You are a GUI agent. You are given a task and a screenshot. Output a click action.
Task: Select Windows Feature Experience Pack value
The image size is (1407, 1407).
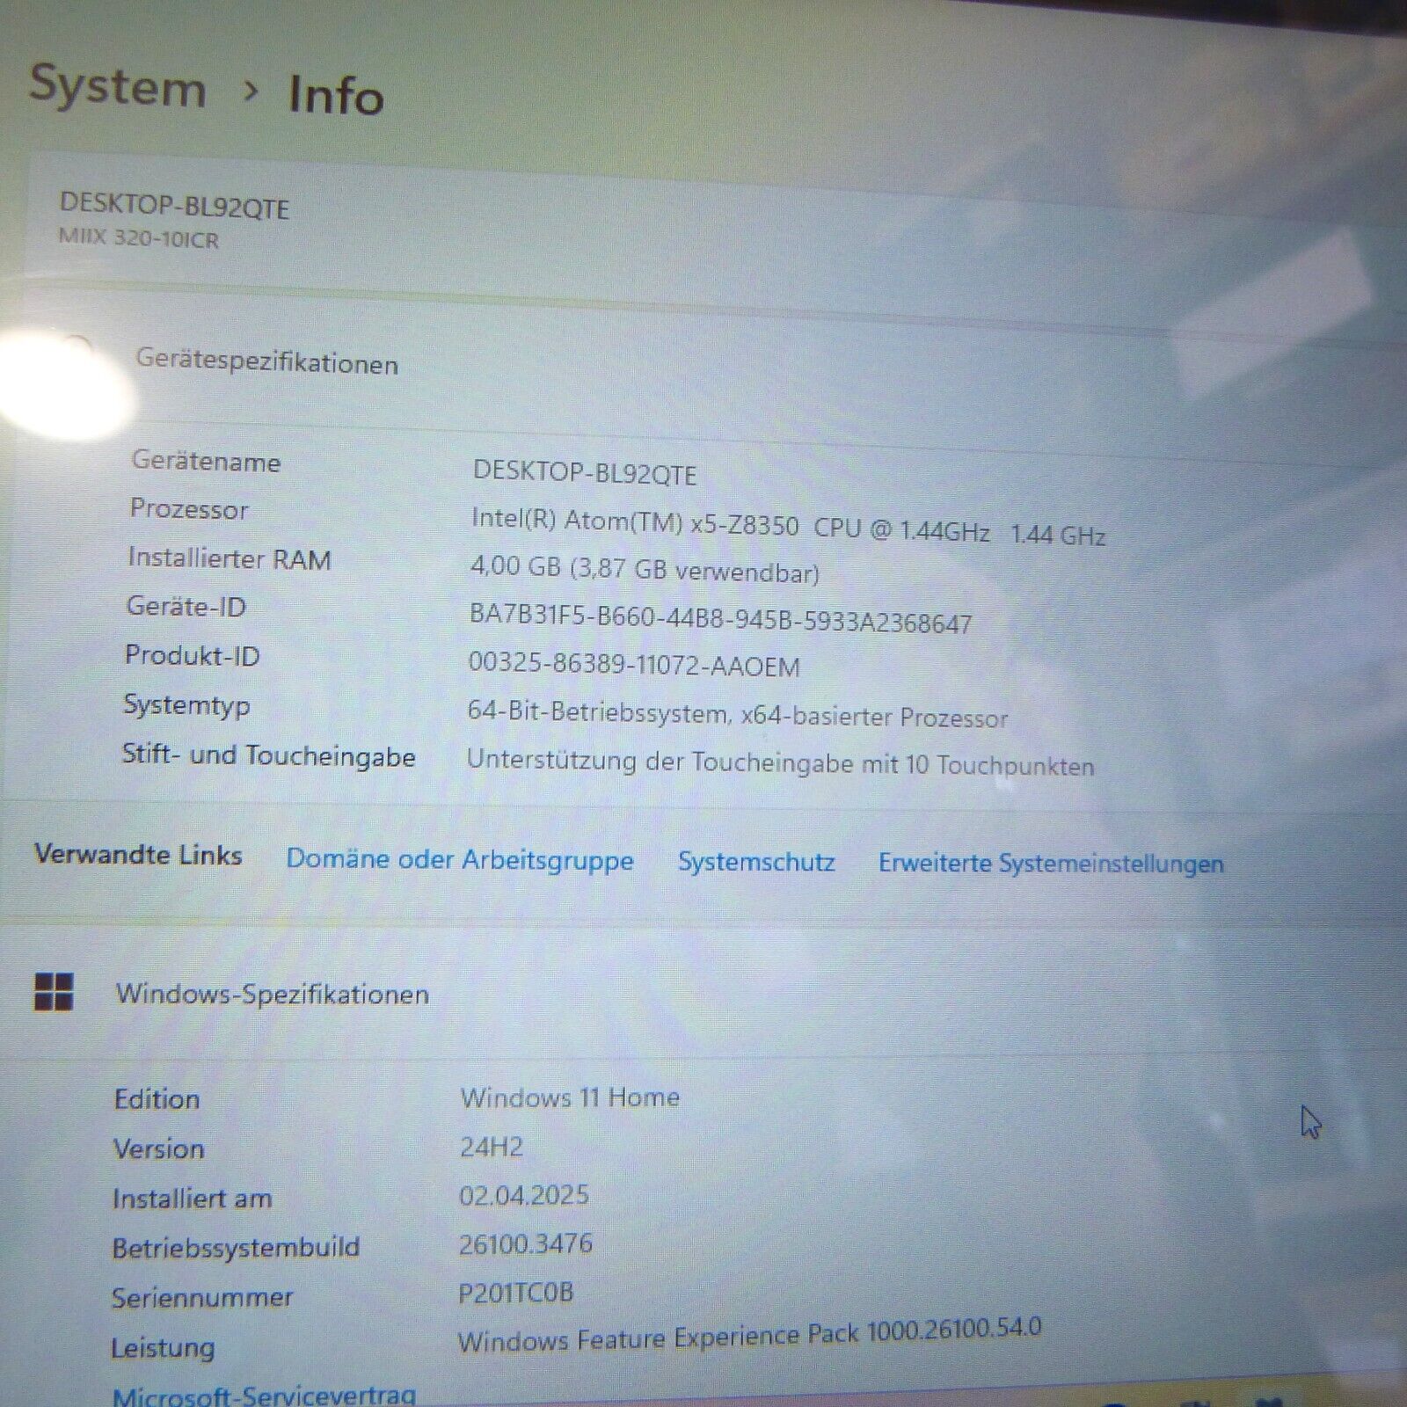pos(749,1334)
